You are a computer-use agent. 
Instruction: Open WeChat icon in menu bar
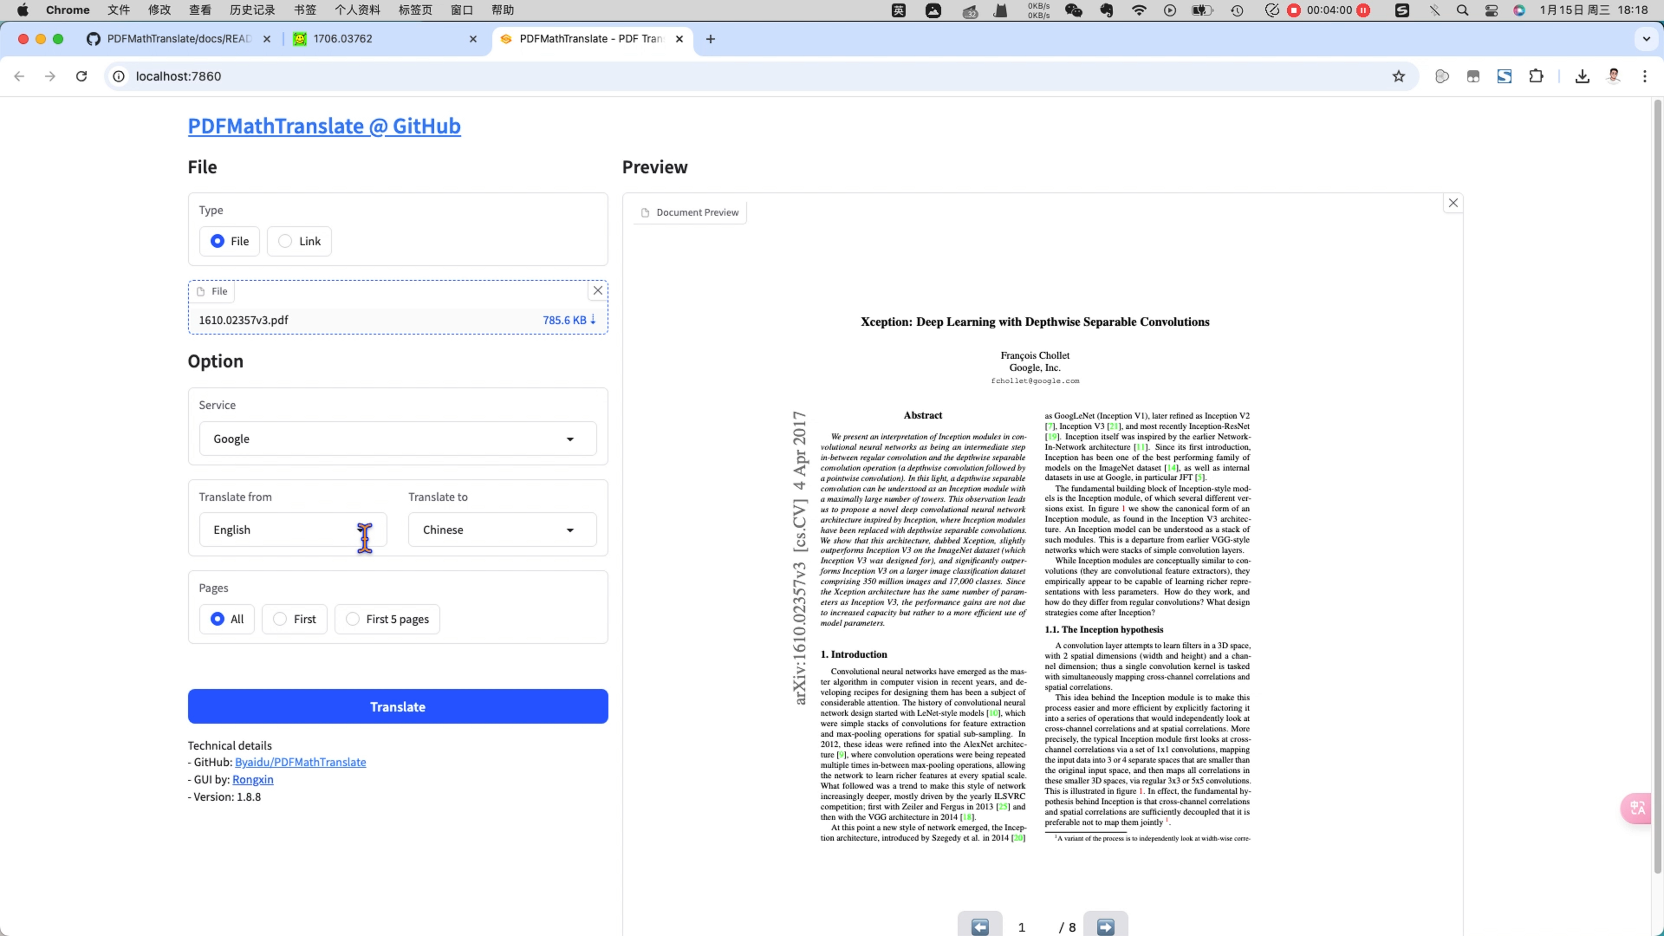click(x=1074, y=10)
